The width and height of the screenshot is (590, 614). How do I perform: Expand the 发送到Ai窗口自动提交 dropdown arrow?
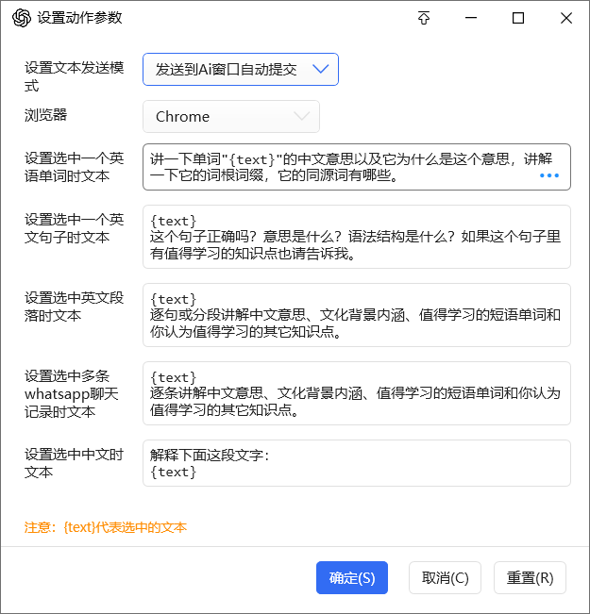click(320, 69)
